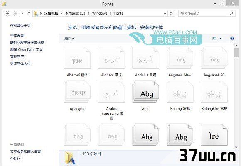Select the BatangChe 常规 font icon
Viewport: 241px width, 166px height.
point(214,92)
